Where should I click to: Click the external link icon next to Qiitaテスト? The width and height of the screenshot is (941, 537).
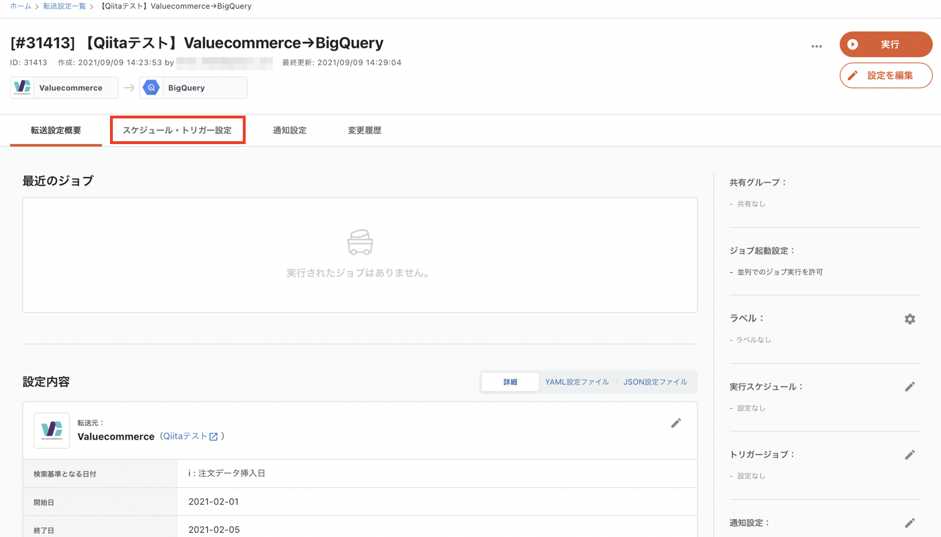click(214, 437)
